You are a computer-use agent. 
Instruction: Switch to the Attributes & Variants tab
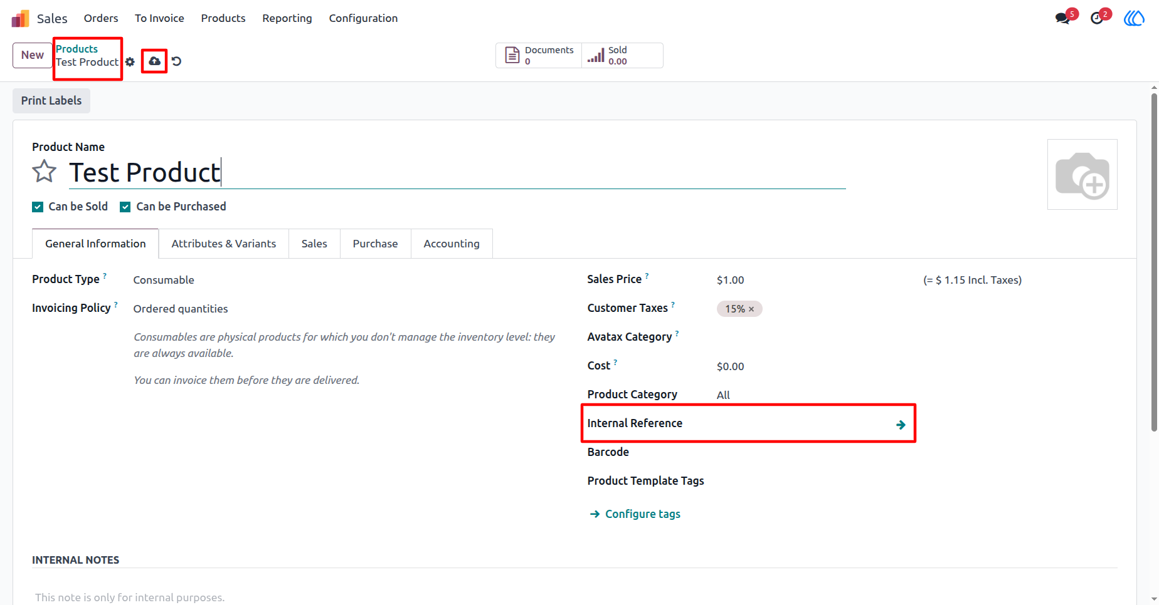coord(224,244)
